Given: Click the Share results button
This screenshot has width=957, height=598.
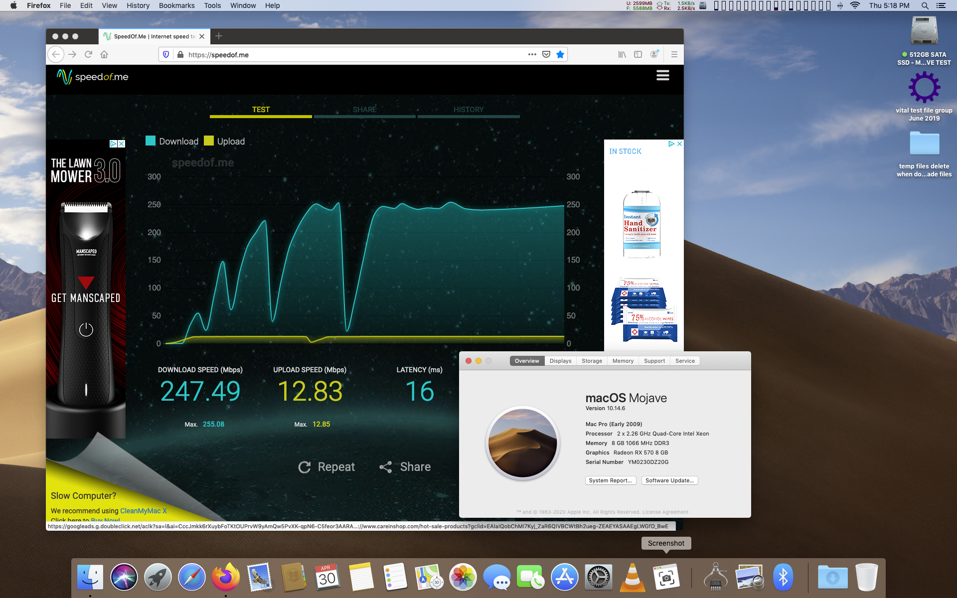Looking at the screenshot, I should coord(405,467).
